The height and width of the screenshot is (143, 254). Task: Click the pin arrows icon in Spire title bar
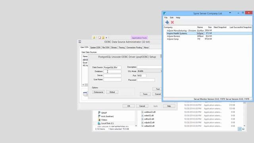[230, 13]
